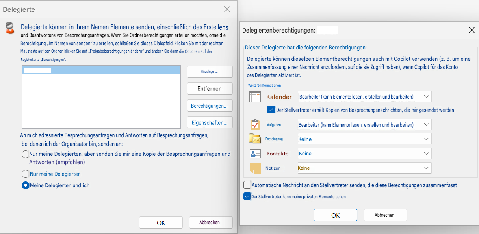
Task: Click the Notizen sticky note icon
Action: click(255, 168)
